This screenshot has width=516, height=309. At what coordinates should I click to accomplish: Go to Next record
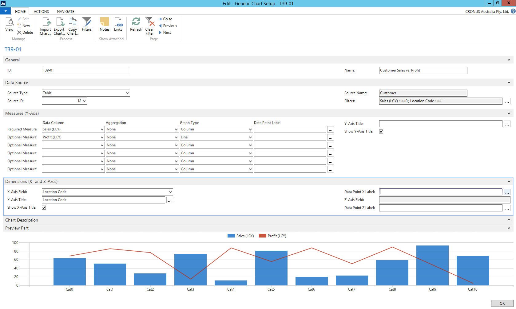click(165, 33)
